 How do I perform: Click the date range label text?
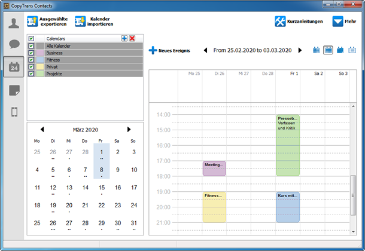(x=253, y=50)
